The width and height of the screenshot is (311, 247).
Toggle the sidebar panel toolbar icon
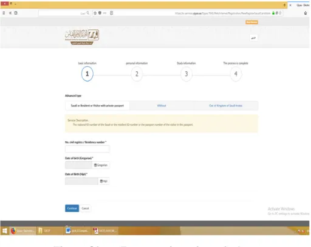point(16,13)
